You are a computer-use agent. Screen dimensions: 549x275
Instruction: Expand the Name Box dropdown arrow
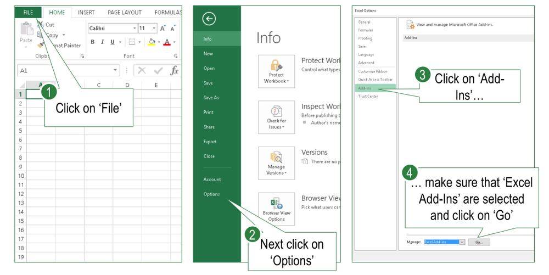pos(115,71)
